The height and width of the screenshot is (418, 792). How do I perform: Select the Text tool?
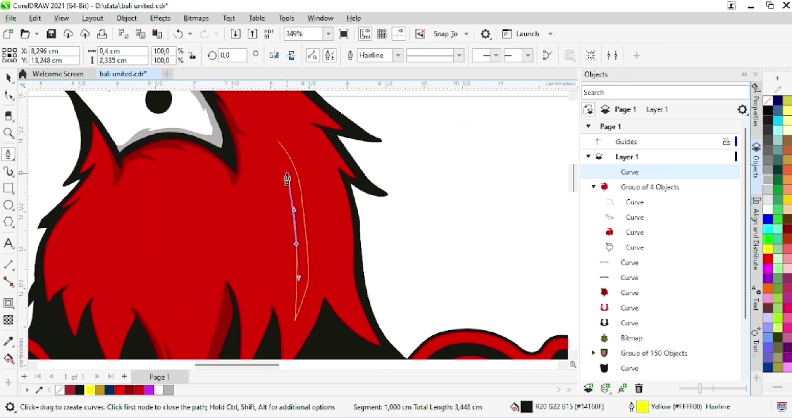coord(9,244)
